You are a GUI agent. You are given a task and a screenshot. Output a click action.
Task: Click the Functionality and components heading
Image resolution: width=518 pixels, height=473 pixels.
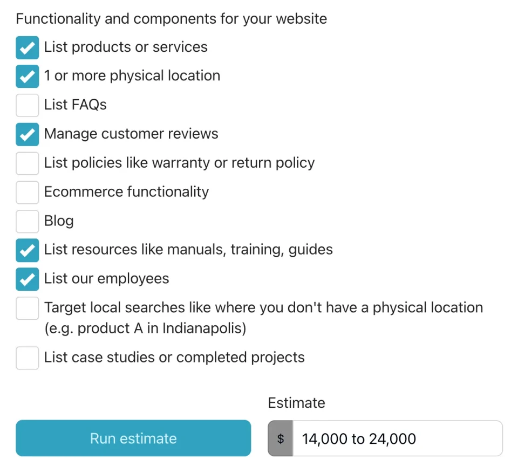click(x=172, y=18)
